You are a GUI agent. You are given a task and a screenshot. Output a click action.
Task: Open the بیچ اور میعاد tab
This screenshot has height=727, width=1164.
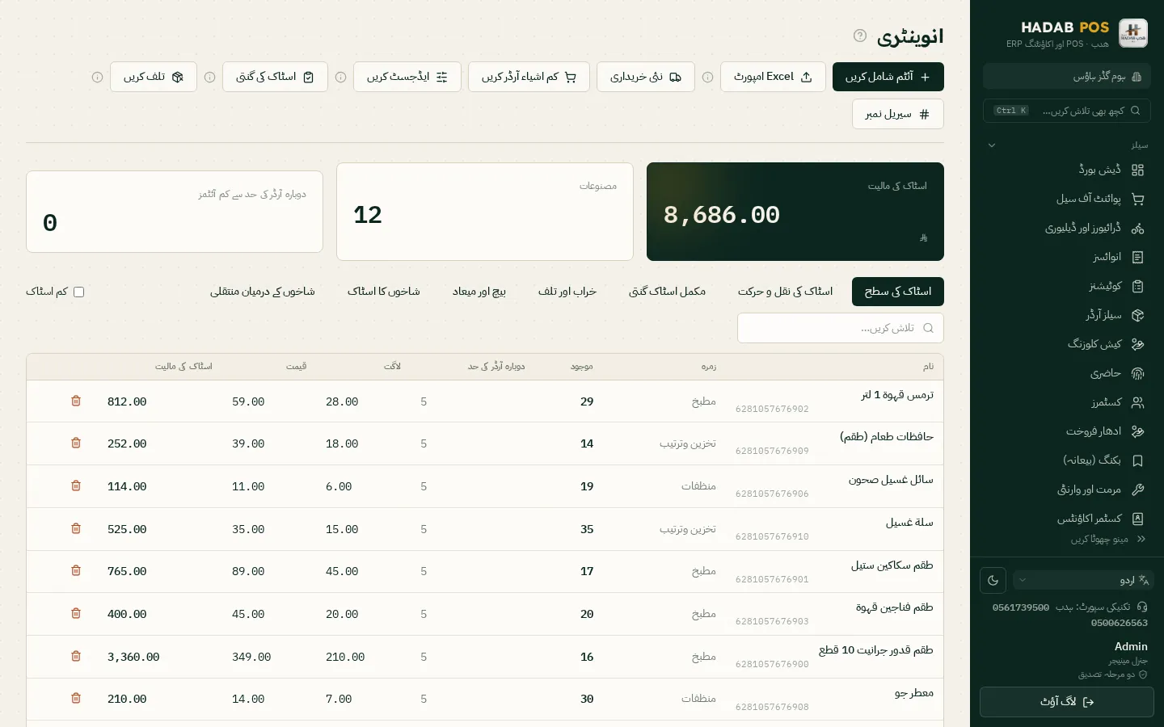click(x=479, y=292)
